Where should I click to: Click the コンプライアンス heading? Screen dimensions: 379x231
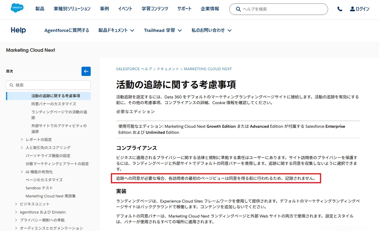(136, 148)
